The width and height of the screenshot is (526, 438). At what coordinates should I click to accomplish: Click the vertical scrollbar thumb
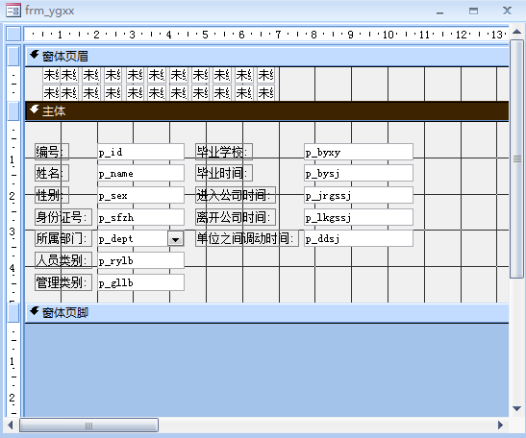tap(517, 158)
